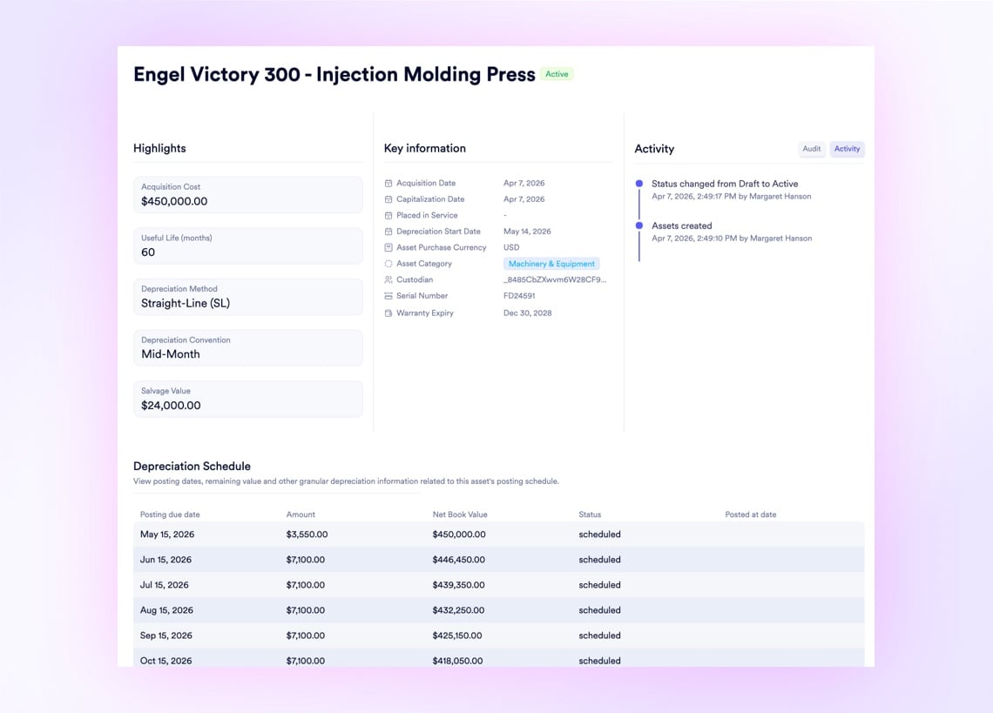Click the Machinery & Equipment category tag
Screen dimensions: 993x713
(551, 264)
